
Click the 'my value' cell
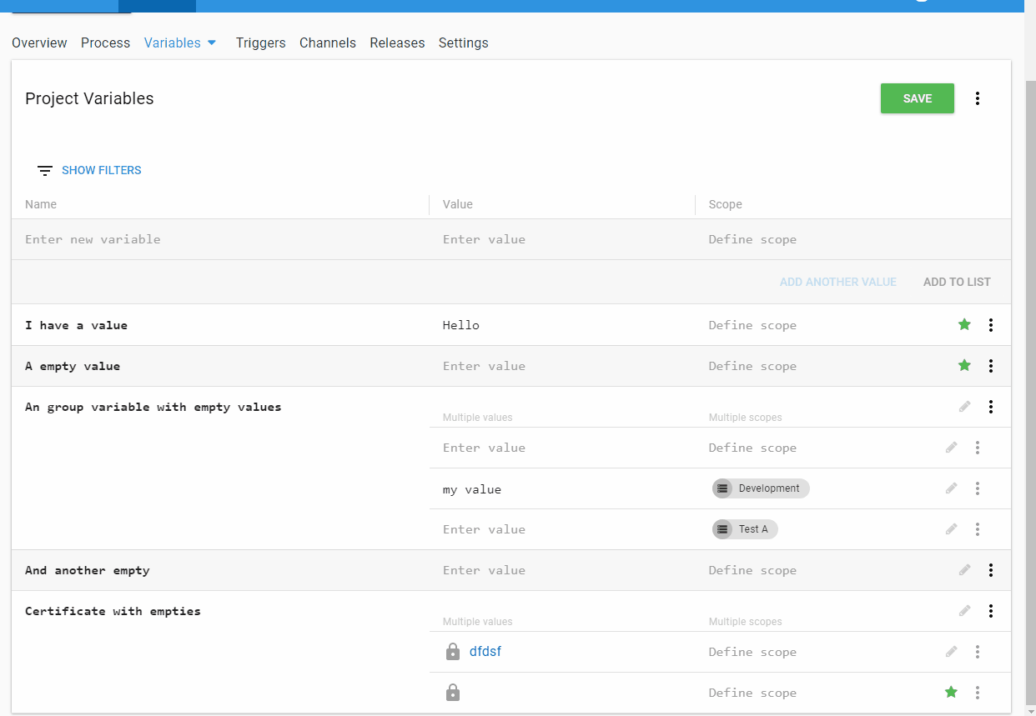coord(472,489)
